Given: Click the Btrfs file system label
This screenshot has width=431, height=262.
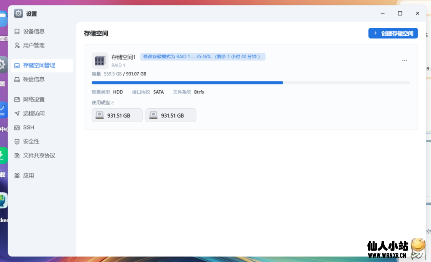Looking at the screenshot, I should [198, 92].
